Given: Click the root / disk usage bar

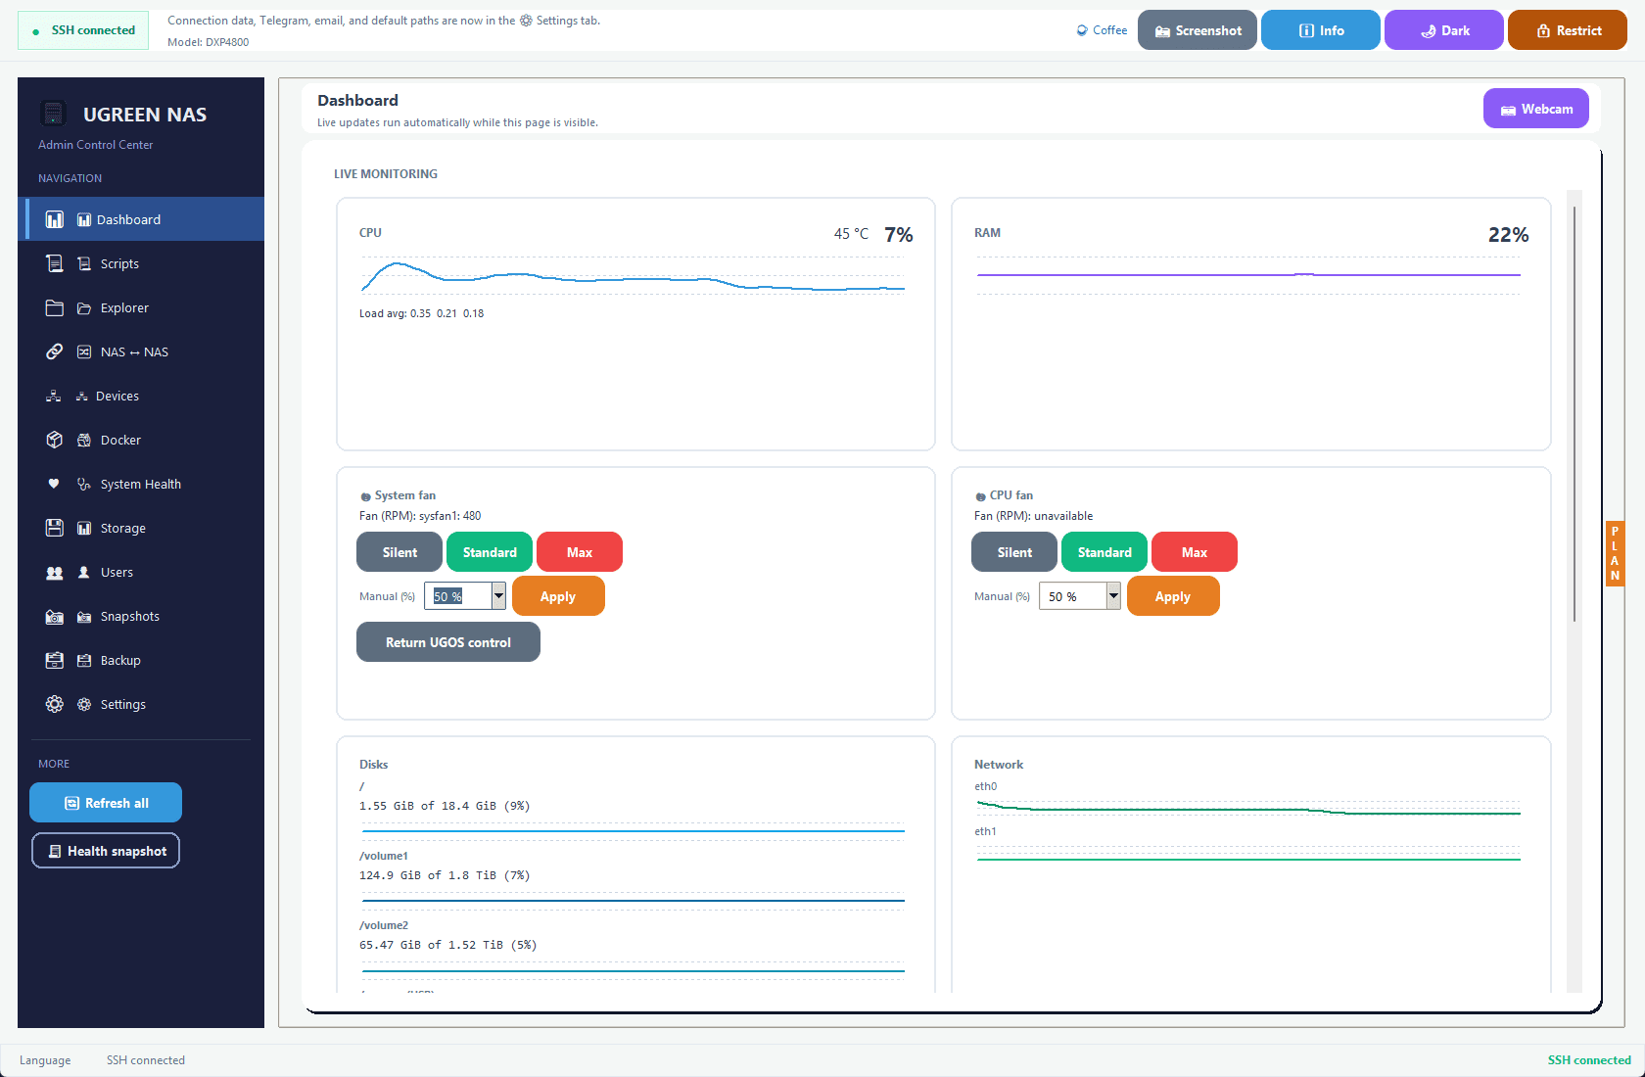Looking at the screenshot, I should click(634, 831).
